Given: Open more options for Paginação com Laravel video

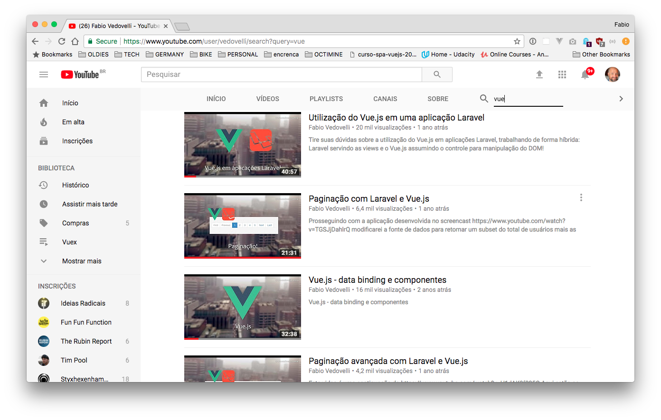Looking at the screenshot, I should click(581, 197).
